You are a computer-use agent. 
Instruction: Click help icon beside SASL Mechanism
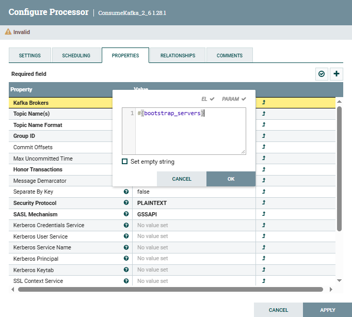(x=126, y=214)
